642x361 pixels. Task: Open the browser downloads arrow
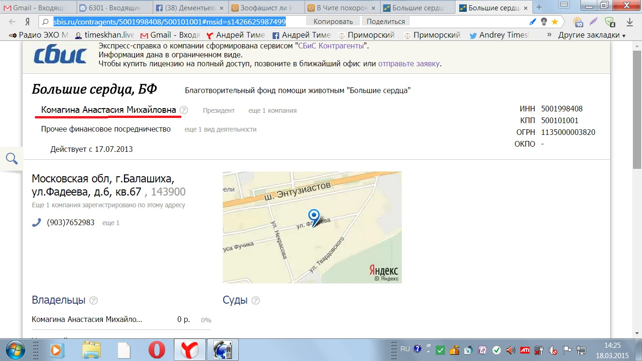click(x=630, y=22)
